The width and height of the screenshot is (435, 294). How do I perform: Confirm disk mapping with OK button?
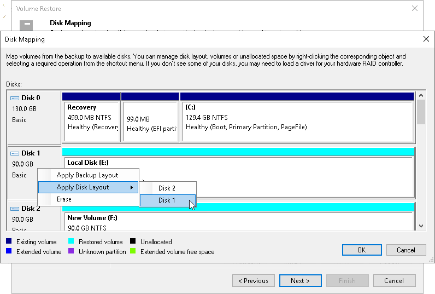click(x=362, y=250)
